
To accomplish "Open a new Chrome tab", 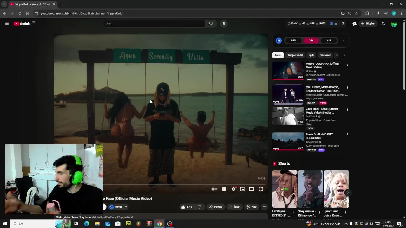I will point(62,4).
